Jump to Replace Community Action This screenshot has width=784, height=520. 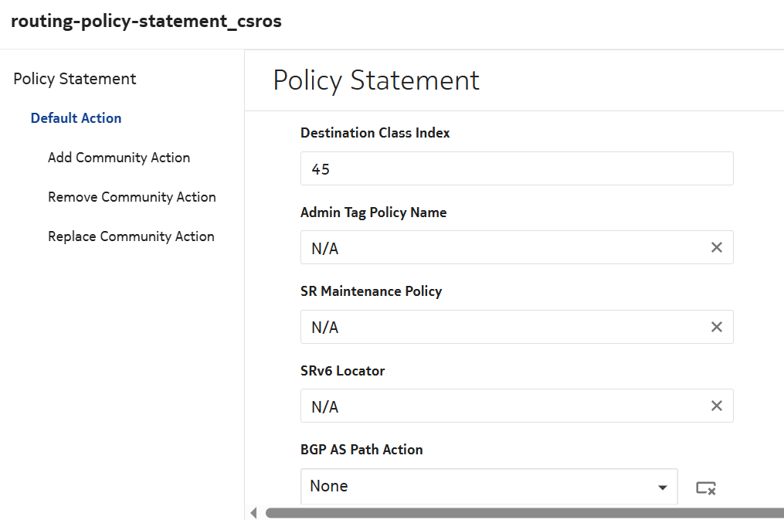click(x=131, y=236)
